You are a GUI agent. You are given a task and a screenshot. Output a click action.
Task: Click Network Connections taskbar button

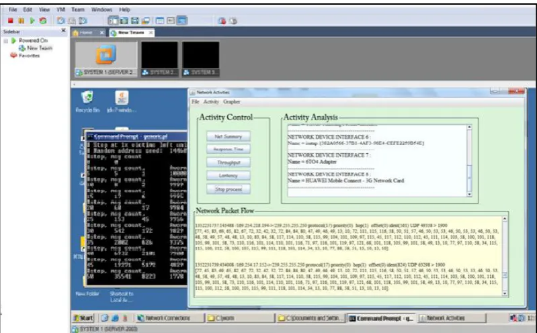pos(169,318)
